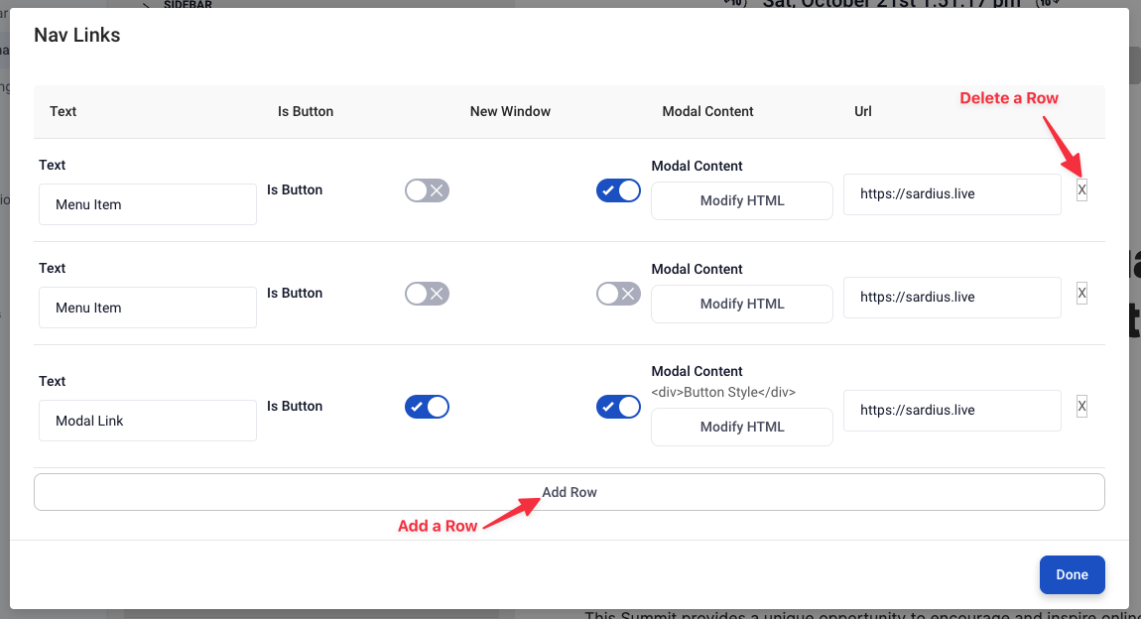The width and height of the screenshot is (1141, 619).
Task: Select the second row's Url field
Action: point(951,298)
